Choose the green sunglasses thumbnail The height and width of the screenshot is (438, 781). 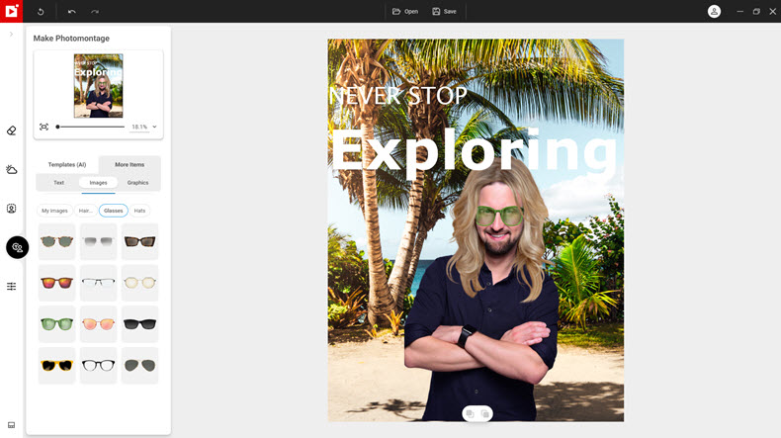56,324
